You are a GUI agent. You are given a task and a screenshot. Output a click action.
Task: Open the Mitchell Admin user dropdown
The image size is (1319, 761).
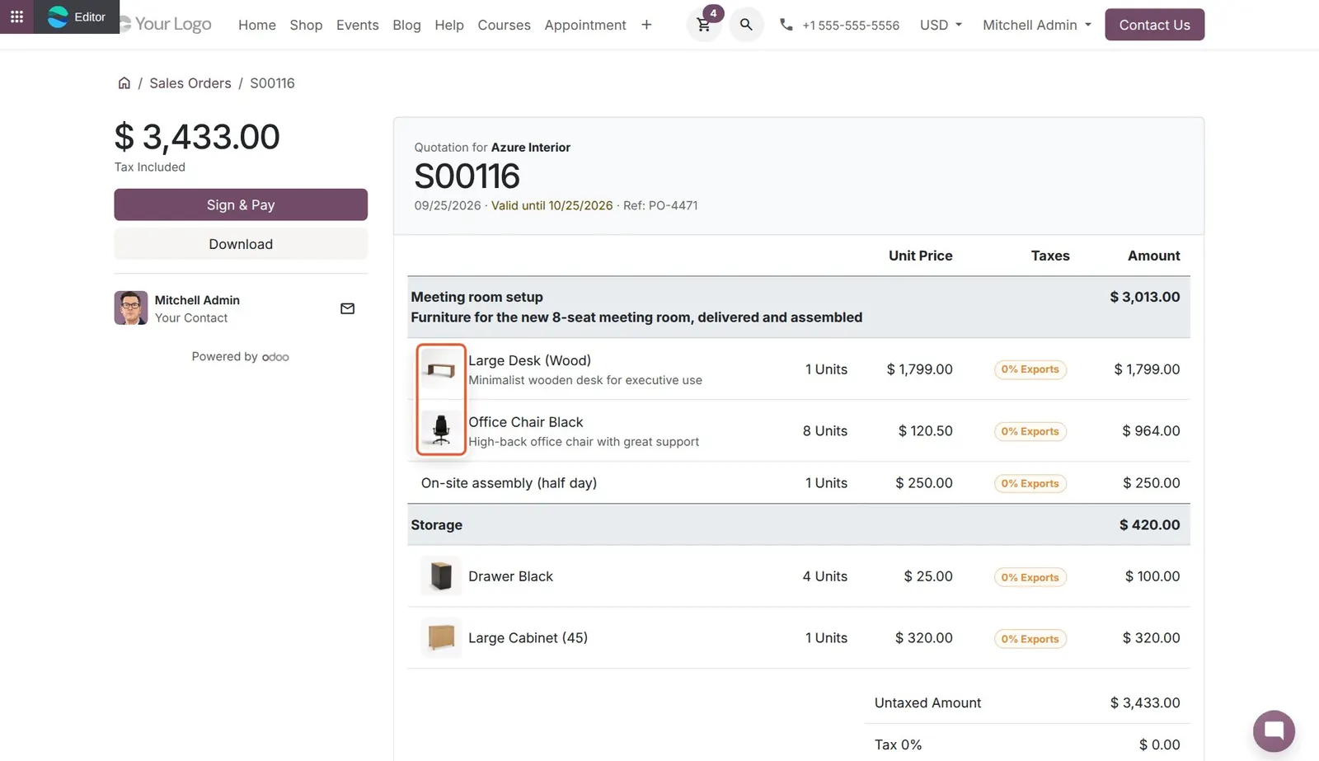[1036, 25]
